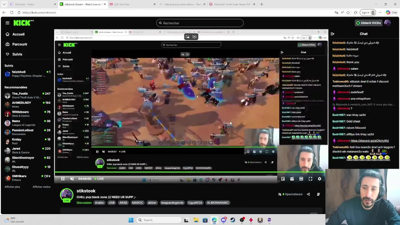The width and height of the screenshot is (400, 225).
Task: Open Discord from the taskbar
Action: tap(223, 220)
